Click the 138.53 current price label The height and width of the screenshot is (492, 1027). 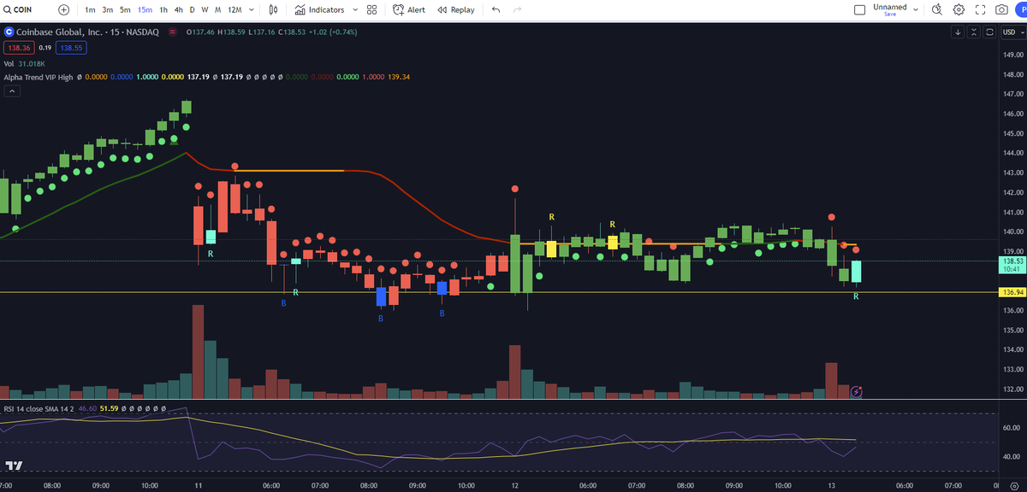[x=1012, y=264]
